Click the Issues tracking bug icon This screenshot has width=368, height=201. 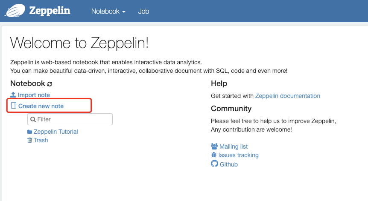214,155
